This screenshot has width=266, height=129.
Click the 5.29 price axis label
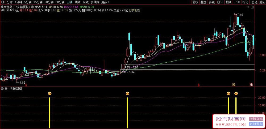pos(263,70)
